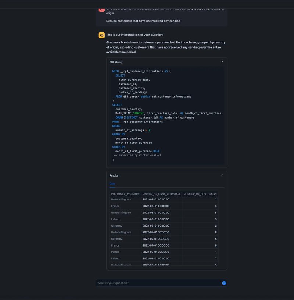Sort by CUSTOMER_COUNTRY column header
Image resolution: width=294 pixels, height=300 pixels.
(125, 194)
